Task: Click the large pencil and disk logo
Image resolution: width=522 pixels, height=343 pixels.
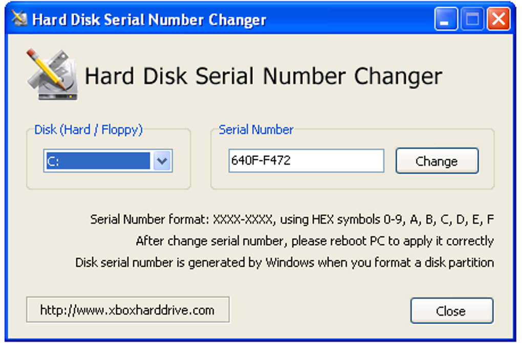Action: coord(52,75)
